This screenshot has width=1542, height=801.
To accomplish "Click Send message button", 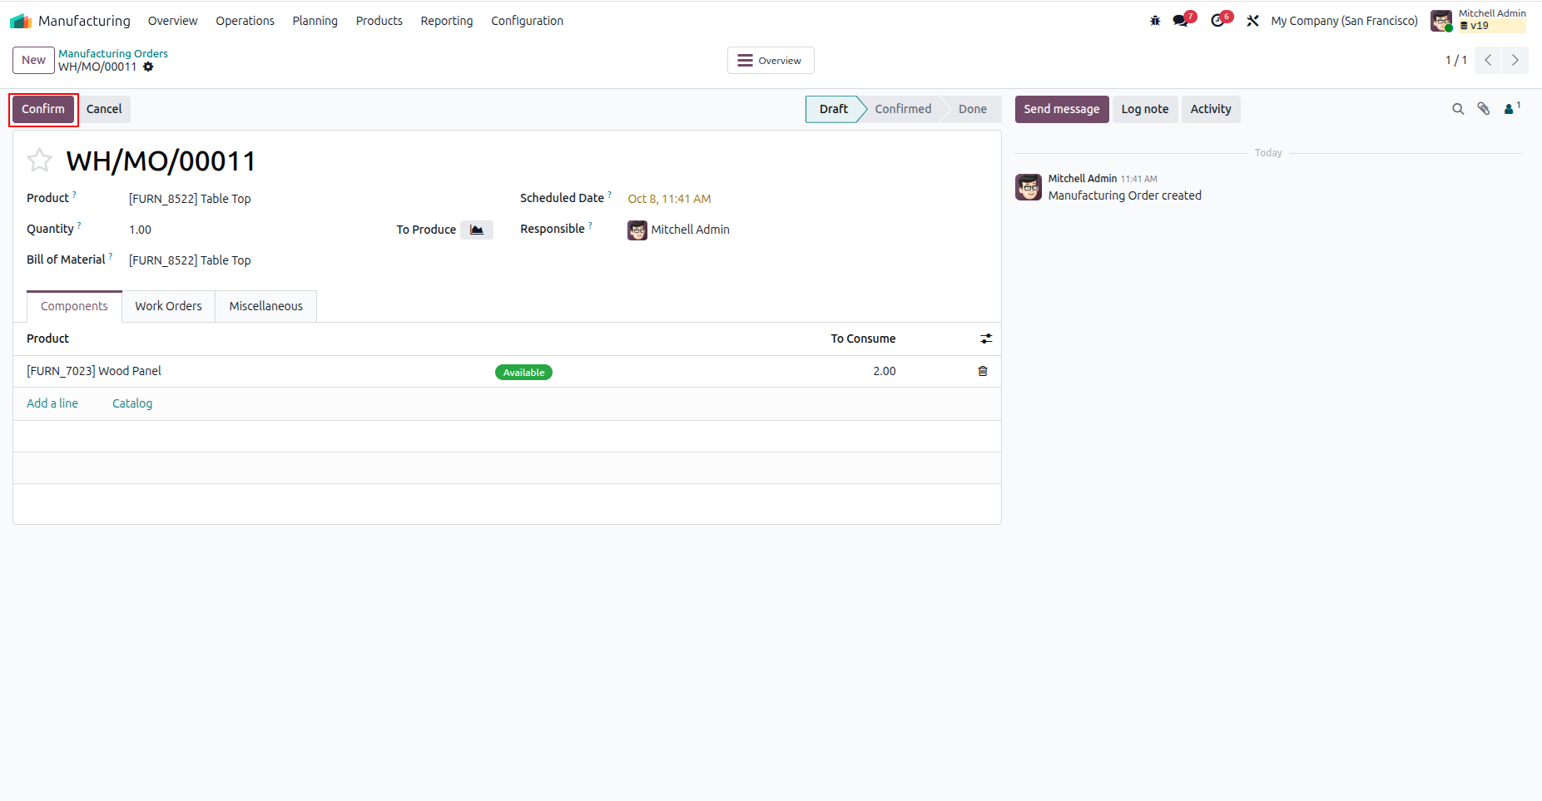I will click(1062, 109).
